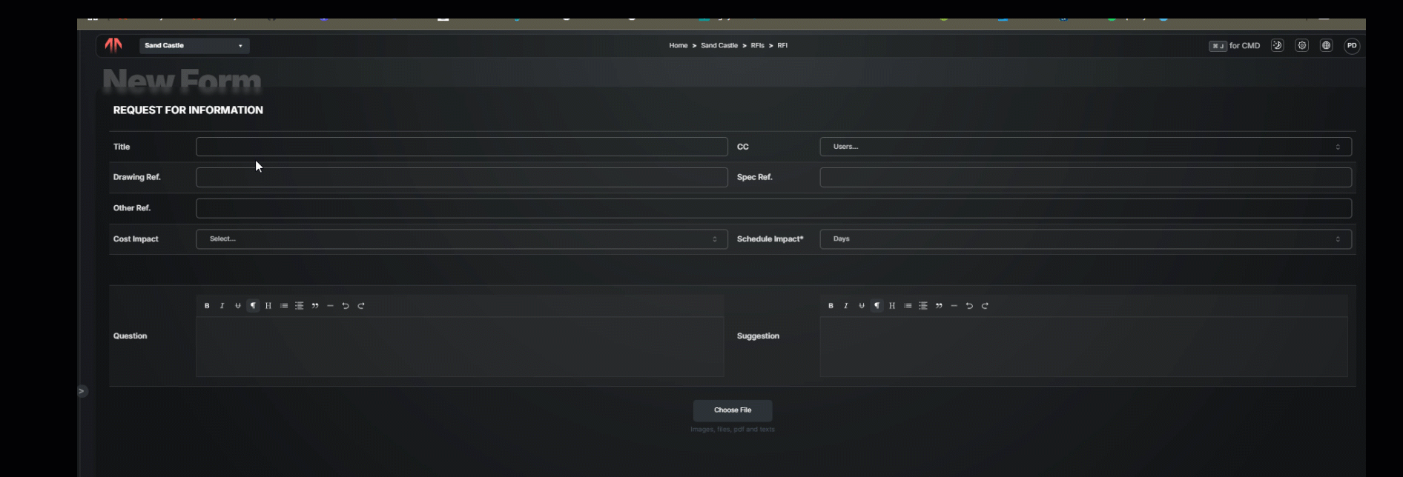Insert bullet list in Question editor

pos(284,306)
